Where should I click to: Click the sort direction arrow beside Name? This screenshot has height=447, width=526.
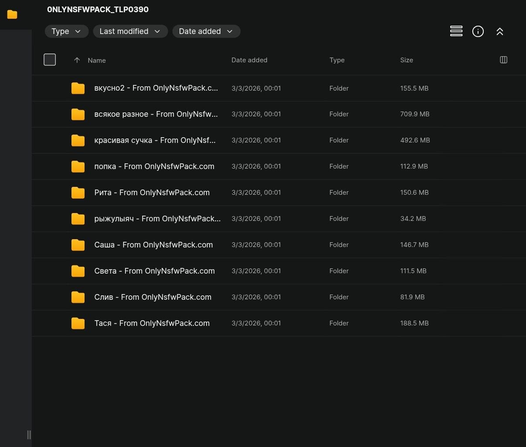[77, 60]
